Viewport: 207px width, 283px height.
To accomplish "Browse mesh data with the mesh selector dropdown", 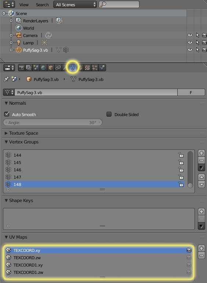I will [x=9, y=92].
